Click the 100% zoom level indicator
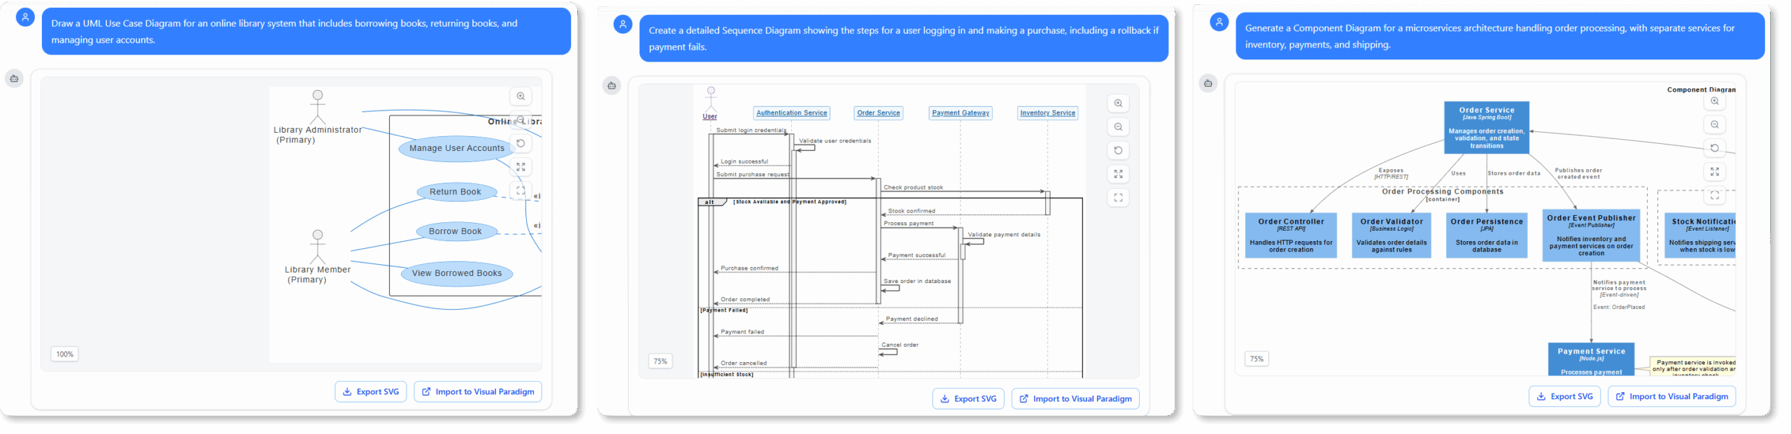1791x434 pixels. coord(64,354)
